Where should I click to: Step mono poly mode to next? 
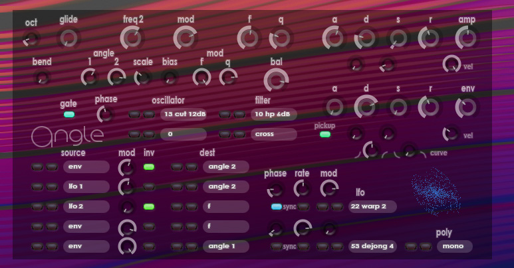pyautogui.click(x=426, y=246)
